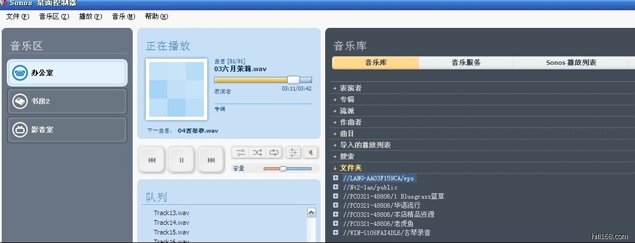The image size is (635, 243).
Task: Expand the //Nt2-lan/public folder
Action: pyautogui.click(x=336, y=187)
